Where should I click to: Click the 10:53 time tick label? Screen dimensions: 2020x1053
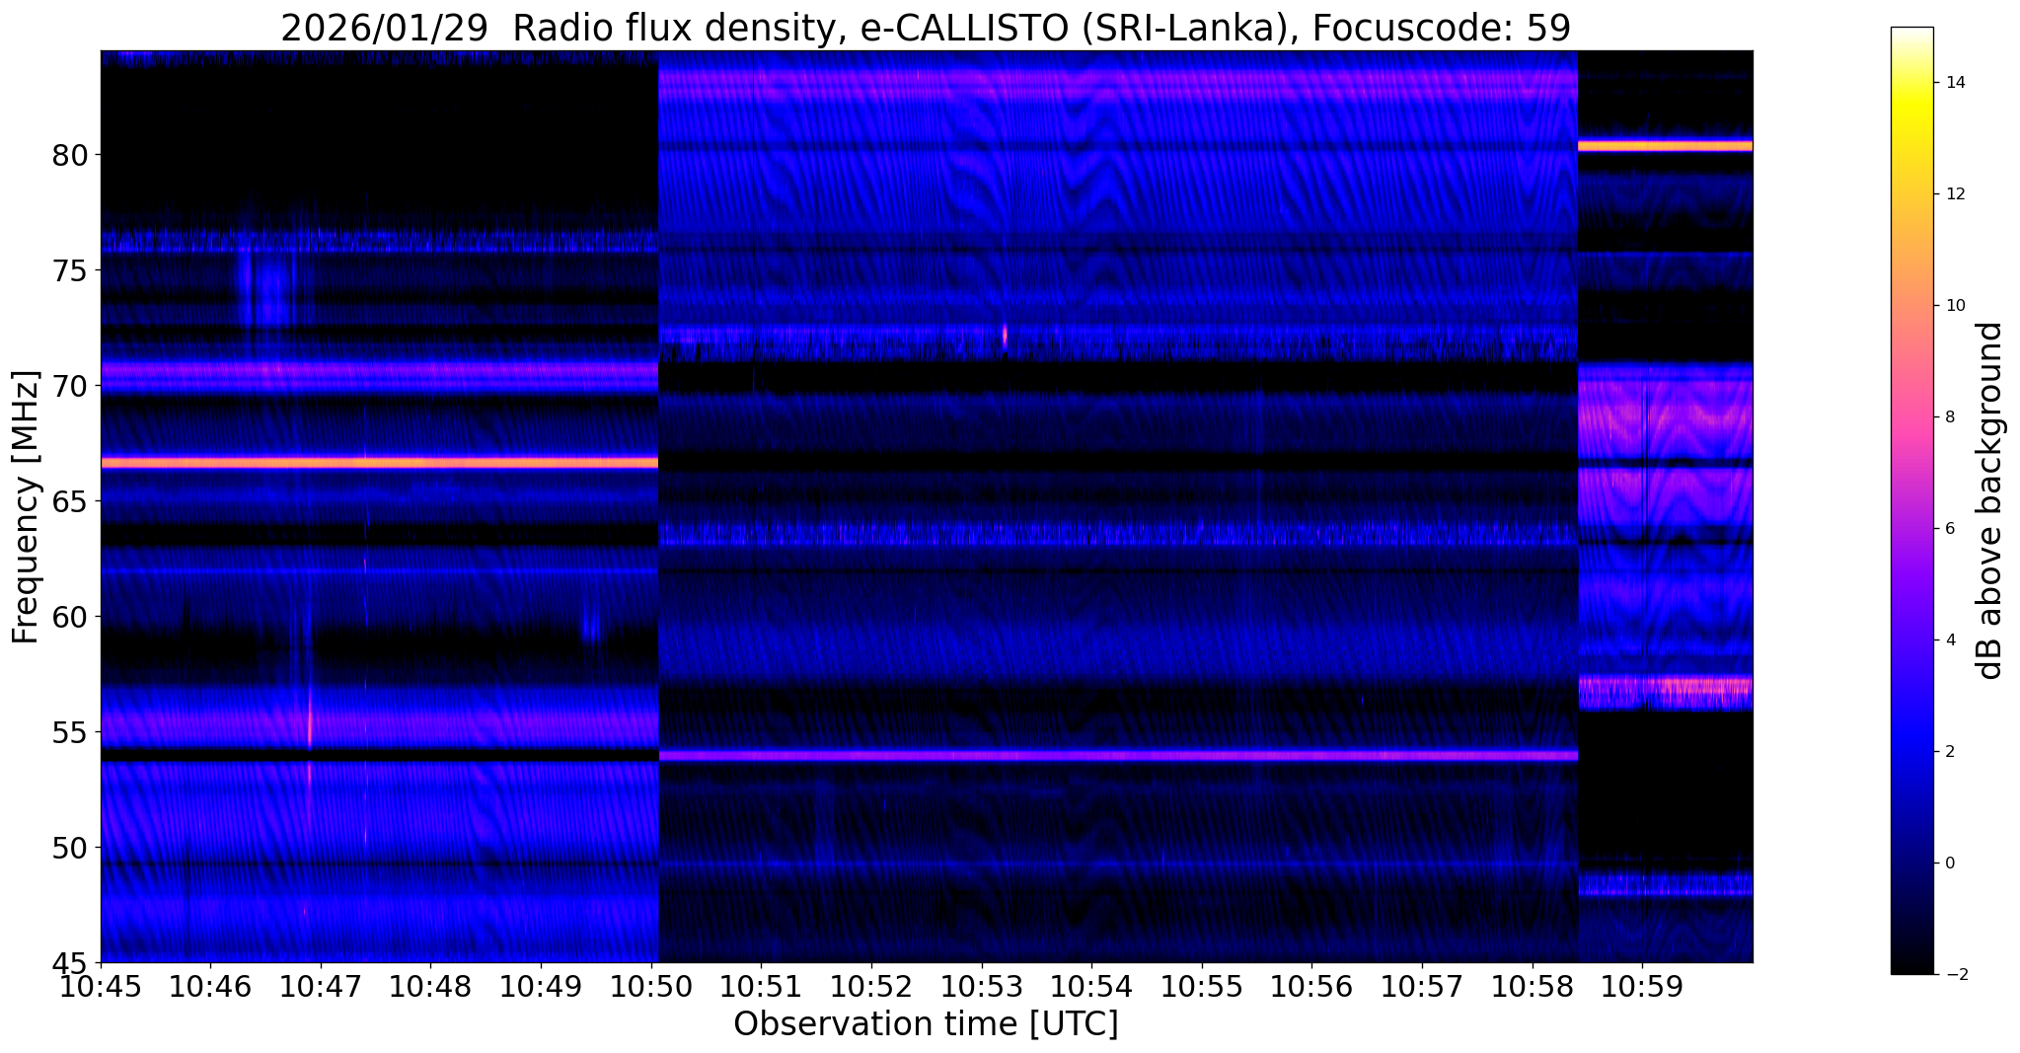click(x=982, y=986)
